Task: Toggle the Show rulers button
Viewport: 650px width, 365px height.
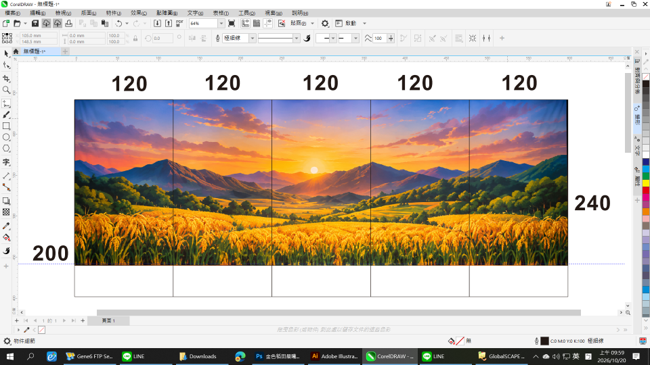Action: point(245,23)
